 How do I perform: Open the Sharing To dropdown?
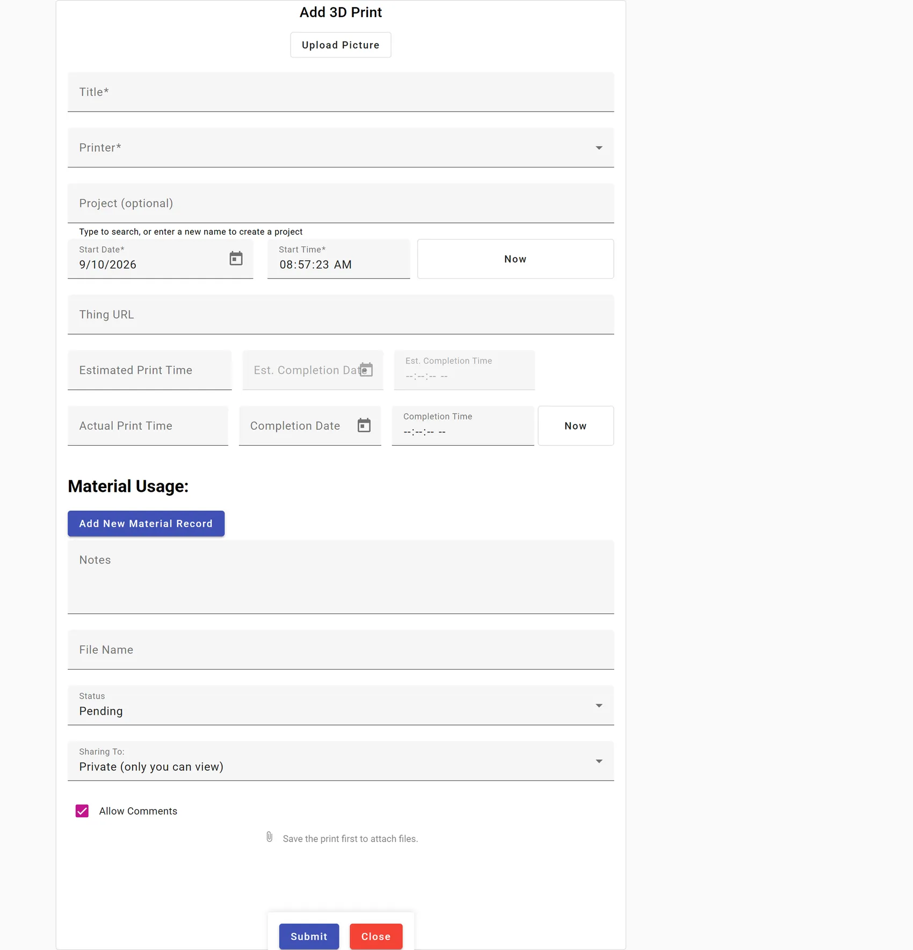click(x=340, y=761)
